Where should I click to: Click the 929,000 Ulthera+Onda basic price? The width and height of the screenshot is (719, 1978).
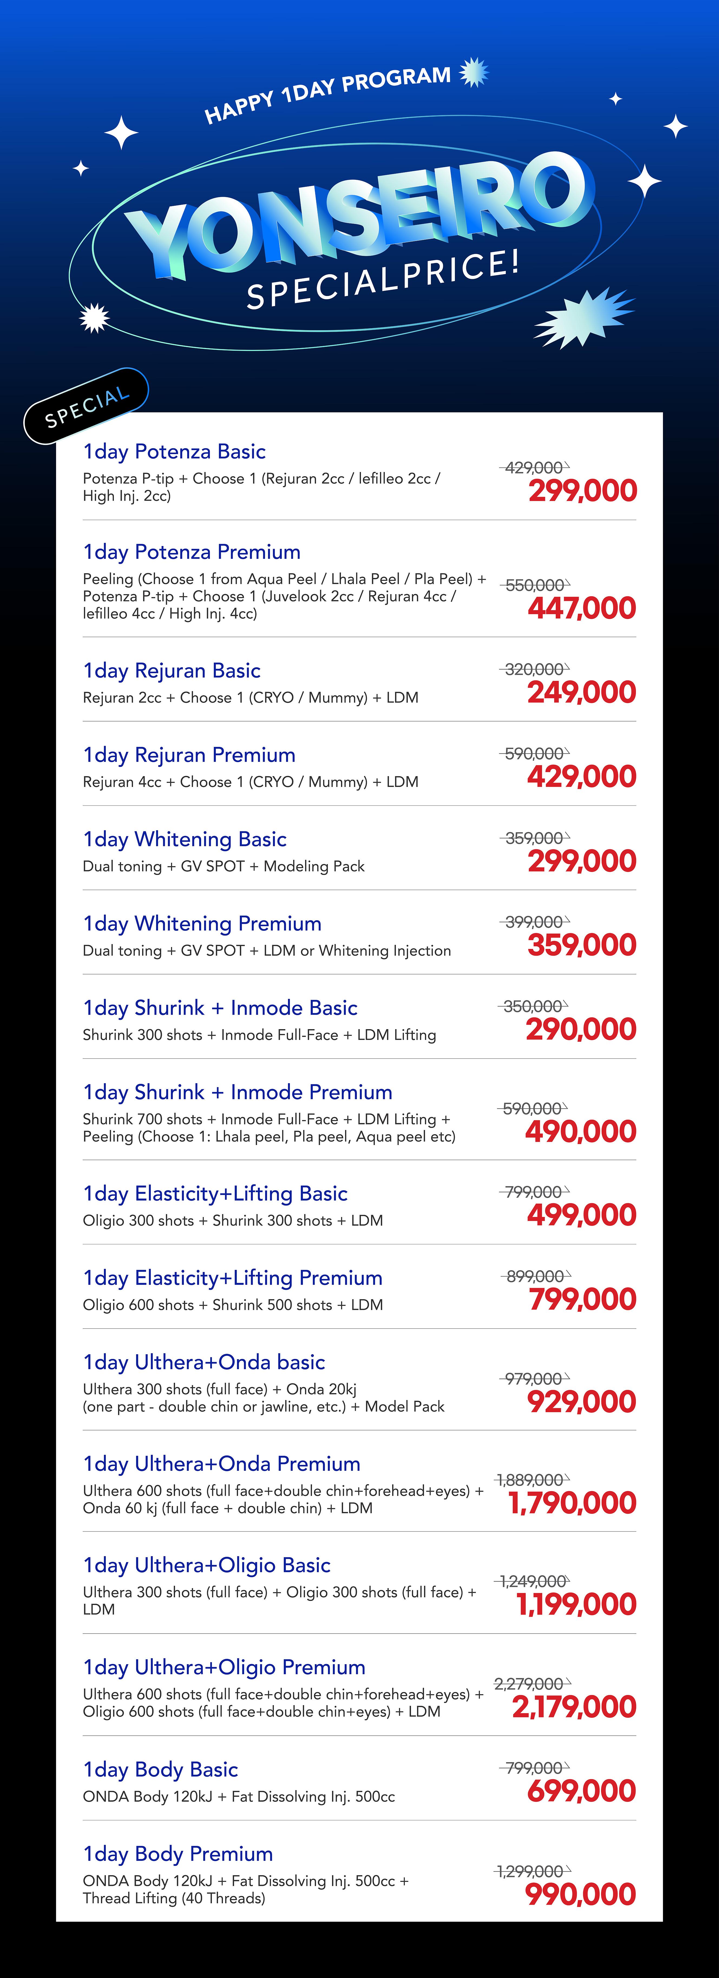pyautogui.click(x=582, y=1402)
